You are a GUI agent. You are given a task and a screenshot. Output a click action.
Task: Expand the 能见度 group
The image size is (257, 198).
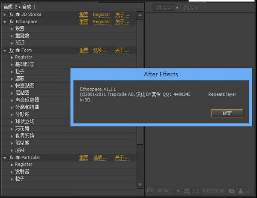(12, 144)
